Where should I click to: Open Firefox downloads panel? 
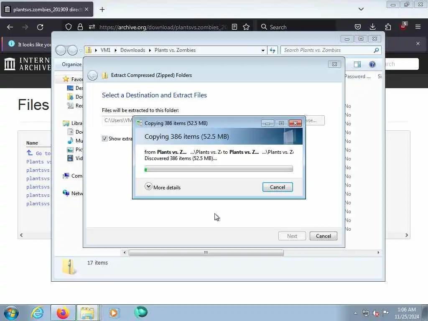[372, 27]
